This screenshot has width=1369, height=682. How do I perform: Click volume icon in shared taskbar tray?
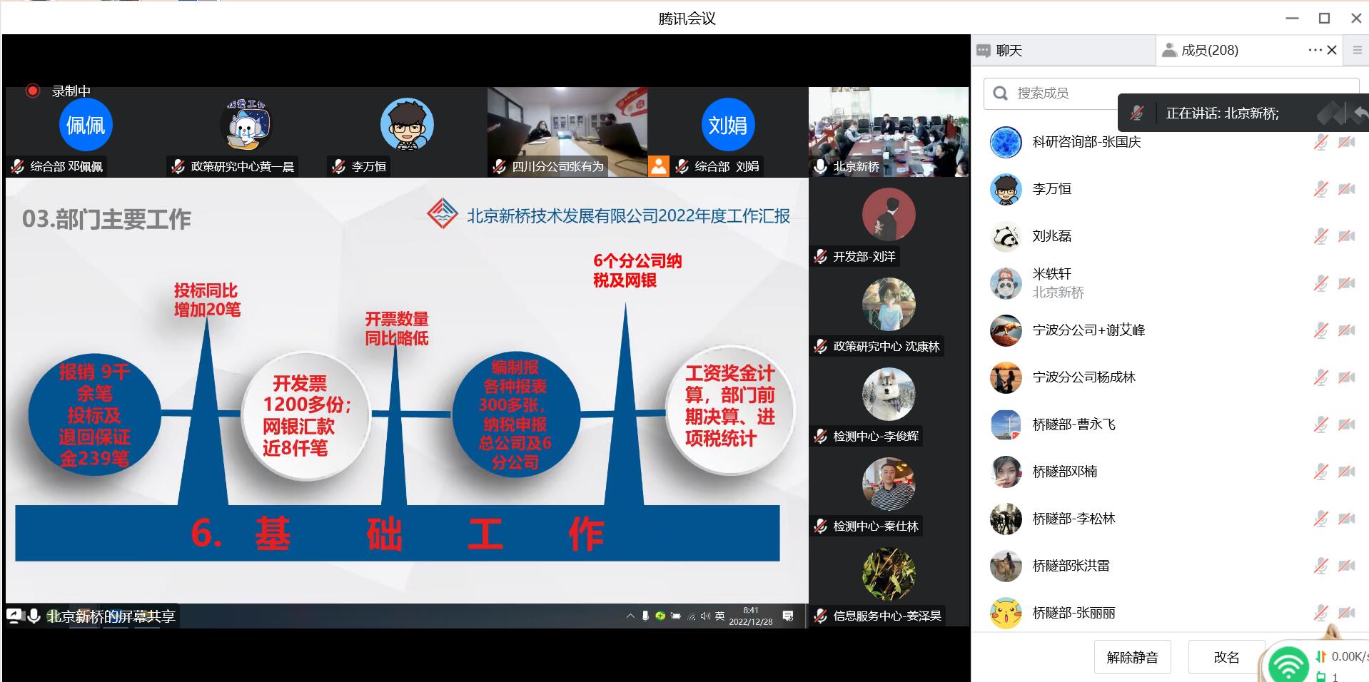(x=705, y=616)
